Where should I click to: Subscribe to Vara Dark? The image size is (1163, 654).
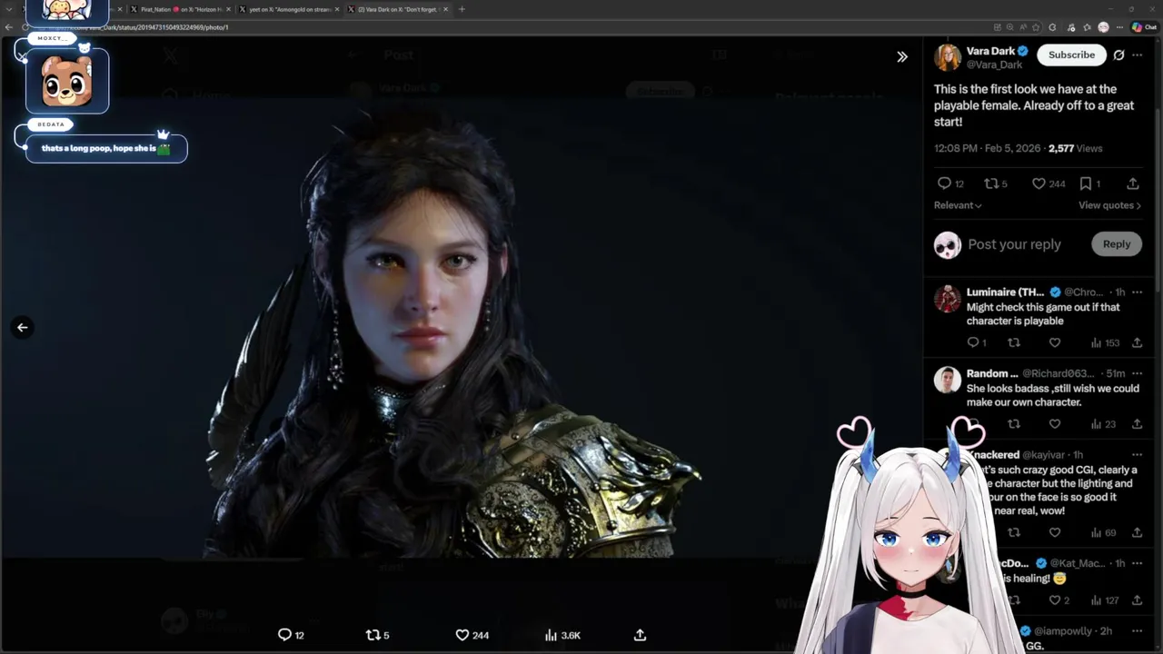[x=1071, y=54]
